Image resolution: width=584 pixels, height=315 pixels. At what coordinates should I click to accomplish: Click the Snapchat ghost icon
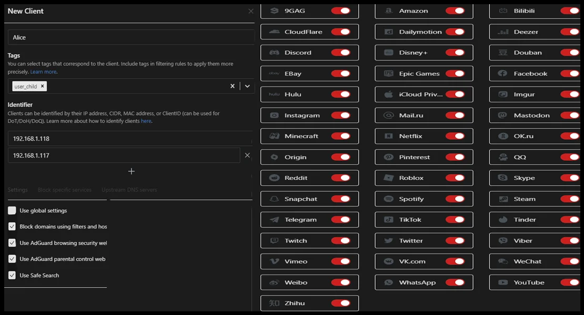click(275, 199)
